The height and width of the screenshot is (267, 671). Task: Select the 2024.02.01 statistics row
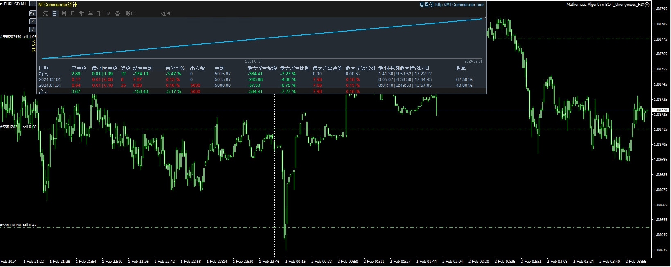point(50,80)
